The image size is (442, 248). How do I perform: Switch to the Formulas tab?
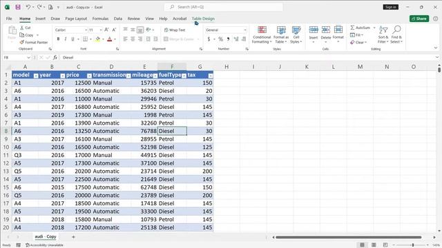[100, 19]
